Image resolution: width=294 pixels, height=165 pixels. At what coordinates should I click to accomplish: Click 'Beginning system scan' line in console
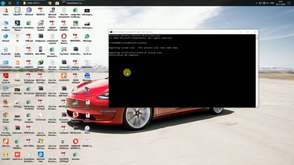coord(144,48)
